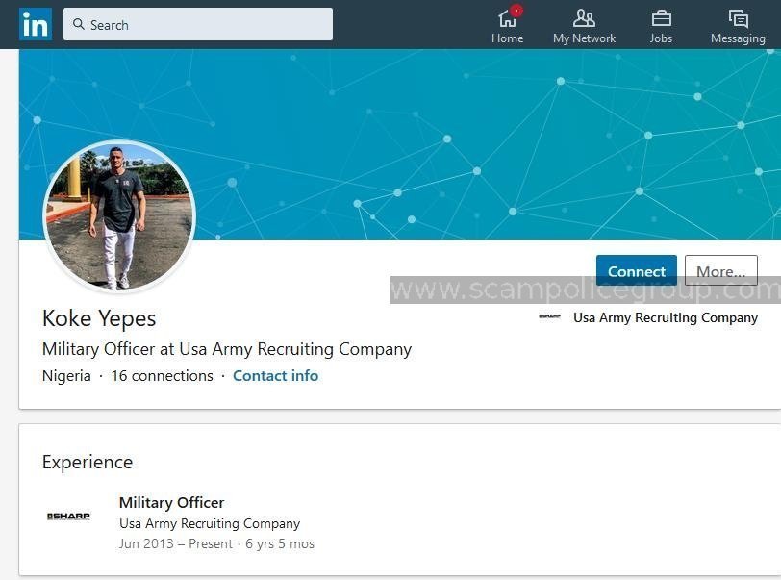Click the LinkedIn logo icon

click(x=35, y=24)
